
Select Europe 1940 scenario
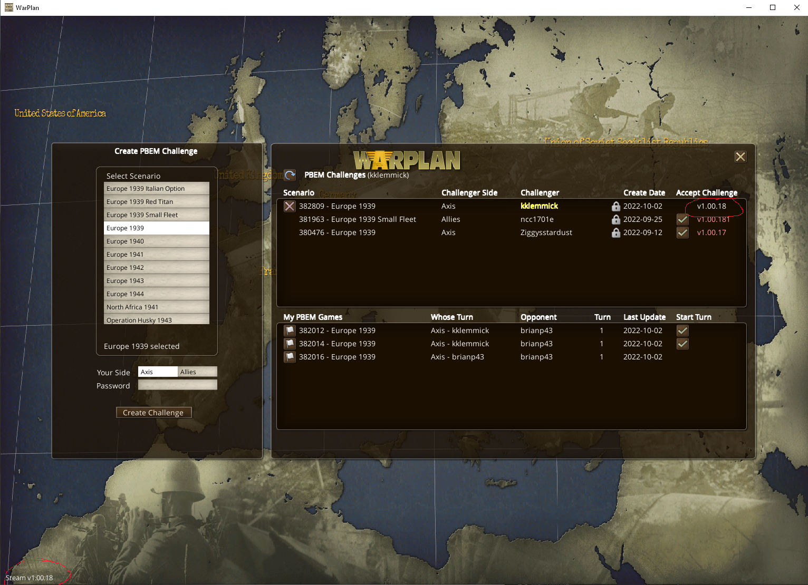coord(157,241)
